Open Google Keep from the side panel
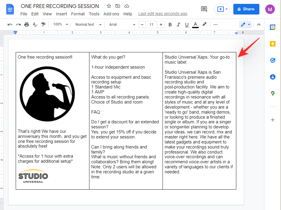The image size is (281, 210). (x=273, y=44)
